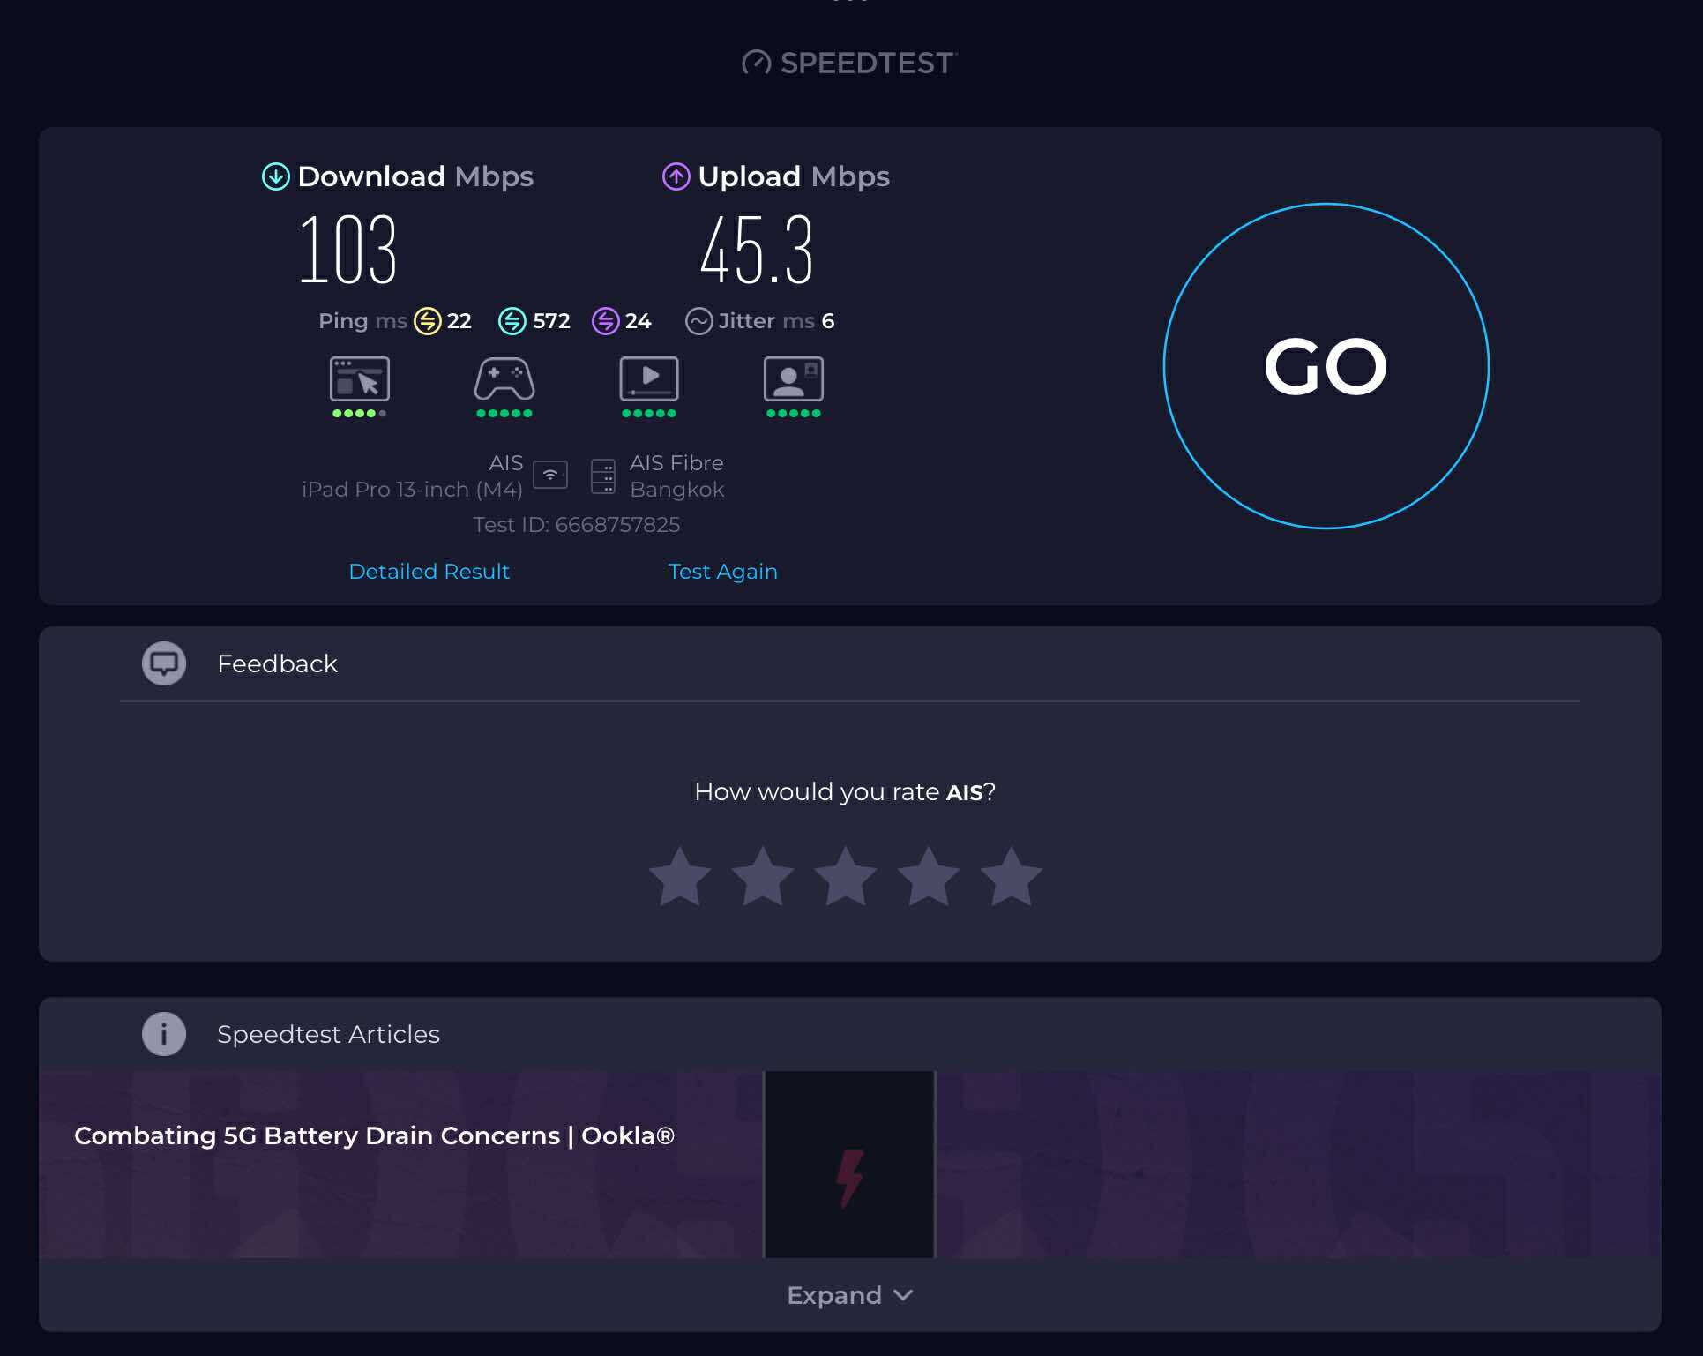Screen dimensions: 1703x1356
Task: Click the Test Again link
Action: pyautogui.click(x=722, y=572)
